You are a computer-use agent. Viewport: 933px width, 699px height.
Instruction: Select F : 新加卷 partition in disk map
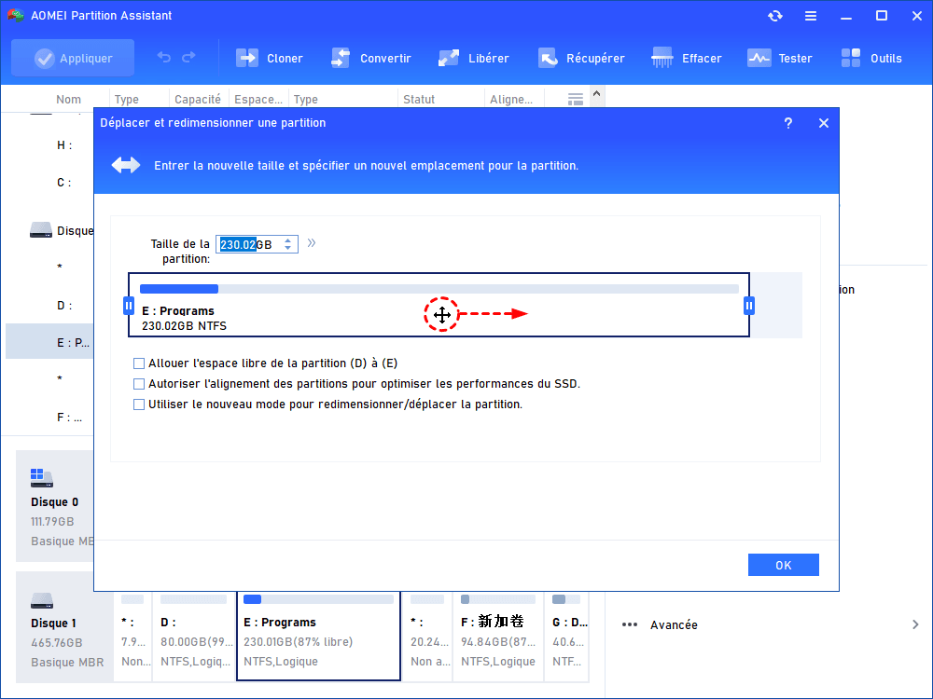498,636
